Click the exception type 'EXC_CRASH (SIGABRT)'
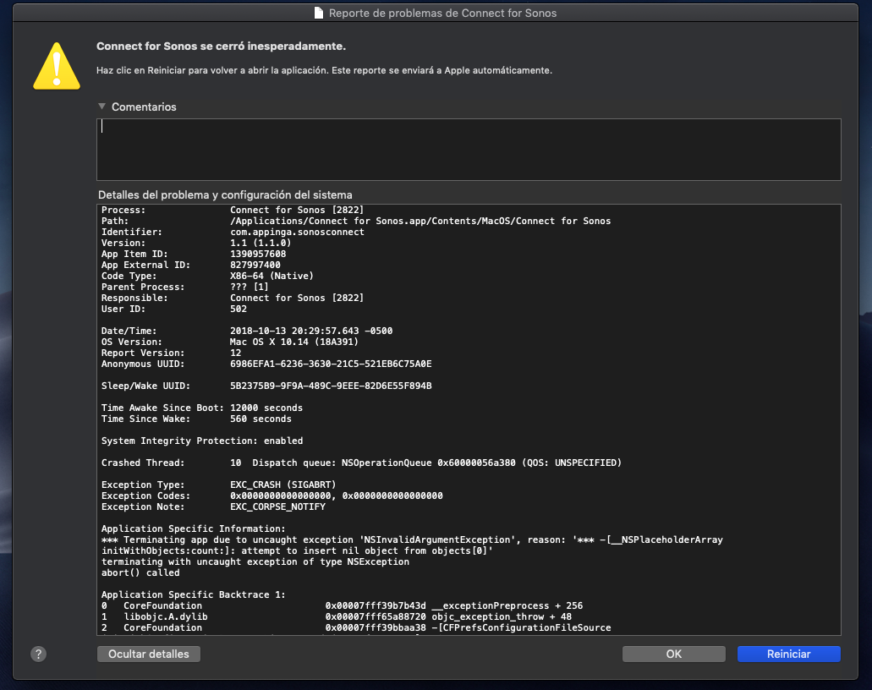This screenshot has height=690, width=872. [283, 485]
